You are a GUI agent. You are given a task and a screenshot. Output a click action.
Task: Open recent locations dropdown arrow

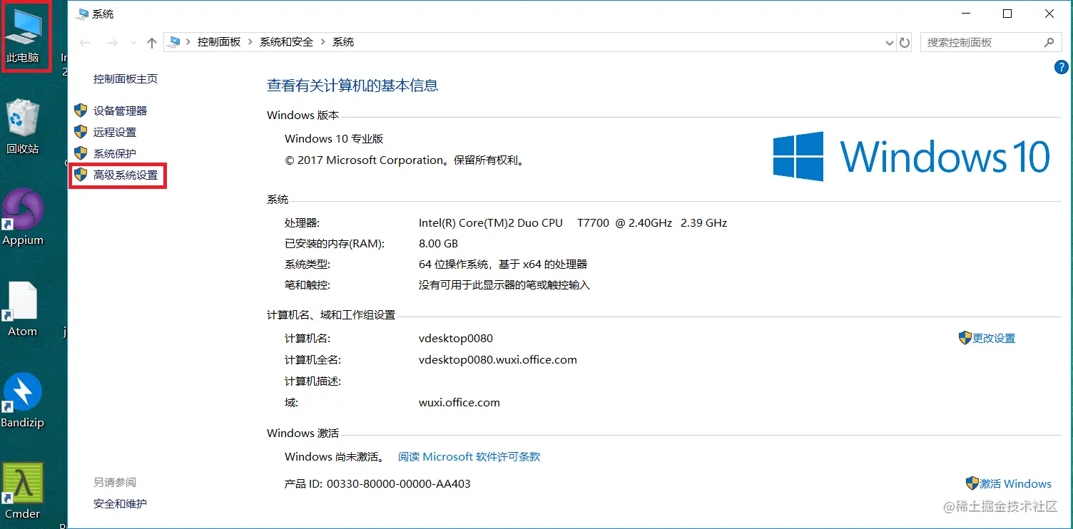pos(133,43)
